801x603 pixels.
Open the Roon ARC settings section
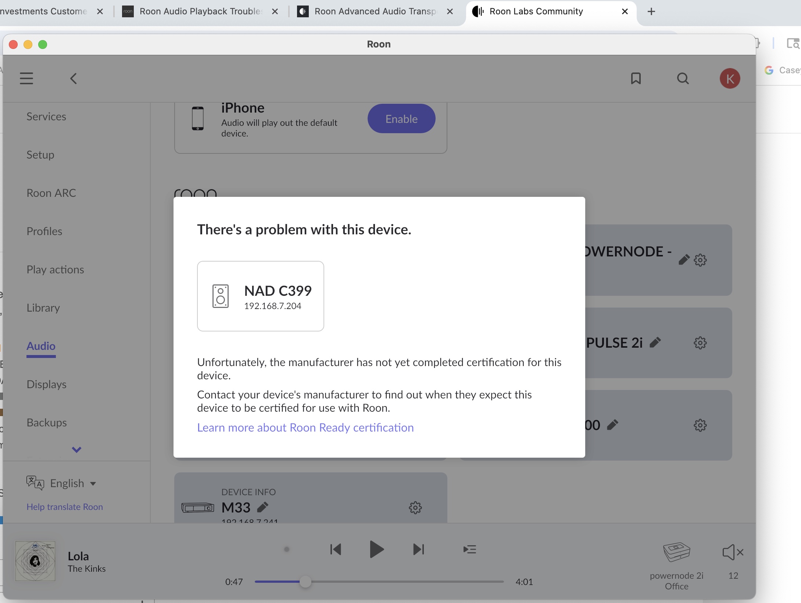tap(51, 193)
